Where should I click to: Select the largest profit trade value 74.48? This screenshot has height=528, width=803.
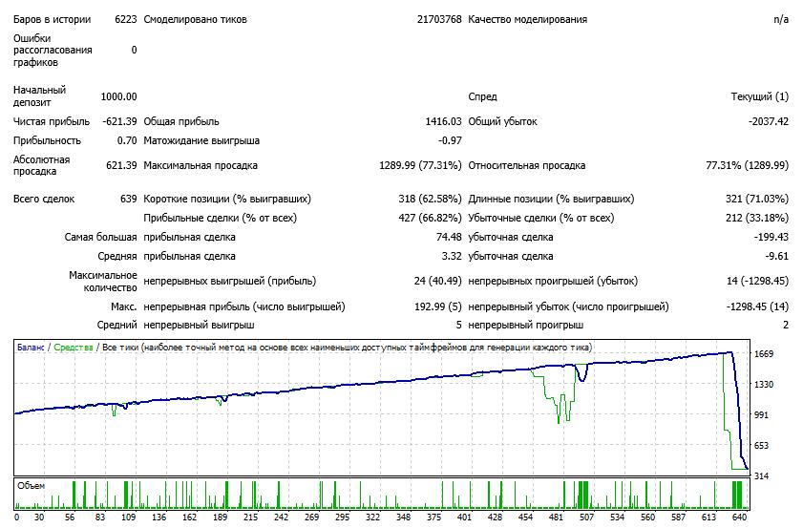click(449, 237)
